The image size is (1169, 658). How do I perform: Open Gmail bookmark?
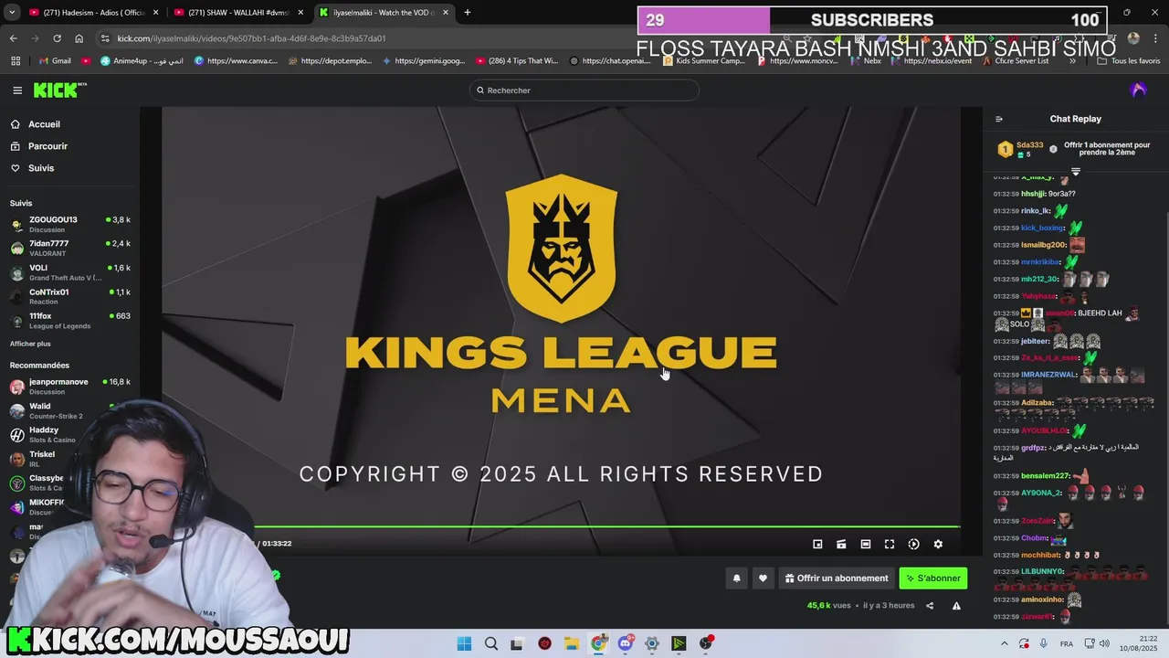(56, 61)
